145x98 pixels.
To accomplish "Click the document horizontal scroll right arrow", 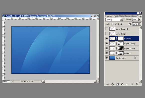I will (95, 82).
